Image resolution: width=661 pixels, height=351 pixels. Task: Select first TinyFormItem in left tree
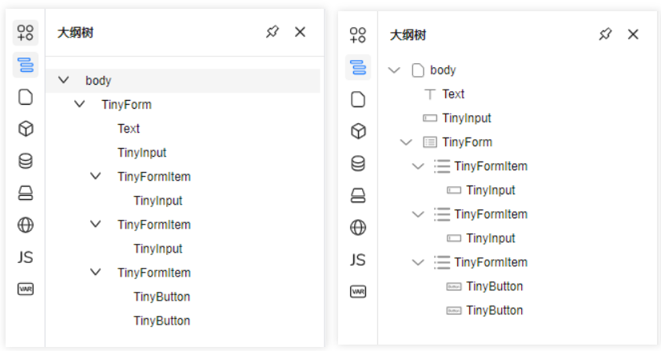153,177
